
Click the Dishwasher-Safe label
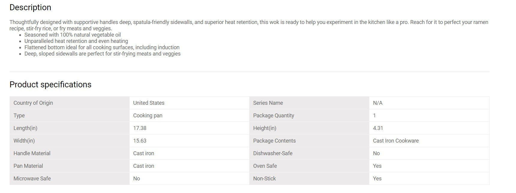[x=273, y=153]
